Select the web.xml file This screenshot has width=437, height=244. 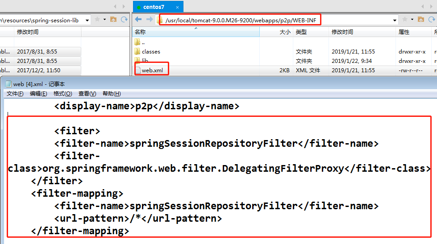click(x=152, y=70)
